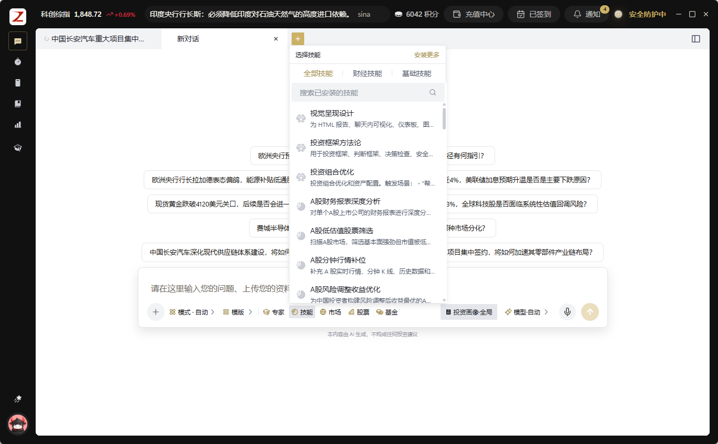Open the chat icon in left sidebar

click(18, 41)
